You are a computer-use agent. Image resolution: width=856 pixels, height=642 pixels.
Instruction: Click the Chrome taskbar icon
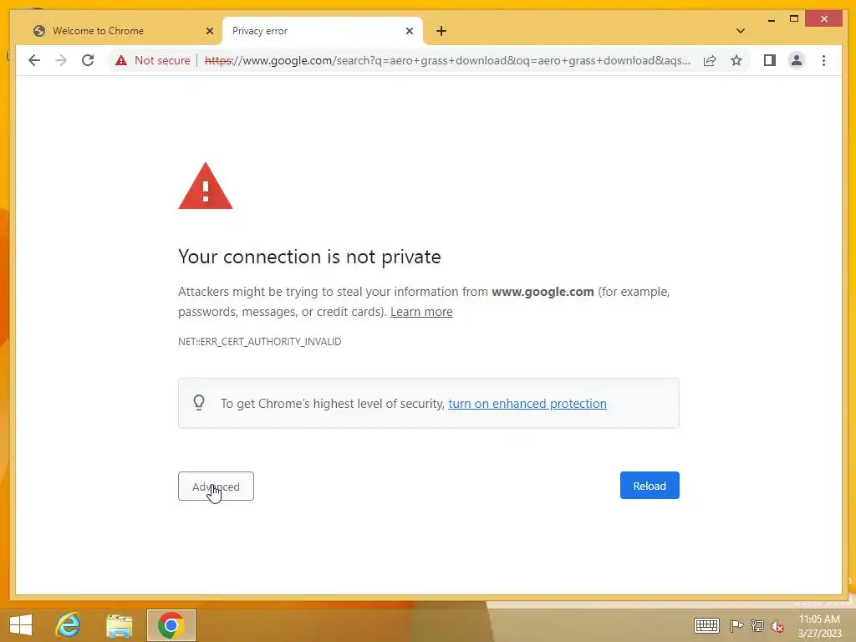click(171, 625)
